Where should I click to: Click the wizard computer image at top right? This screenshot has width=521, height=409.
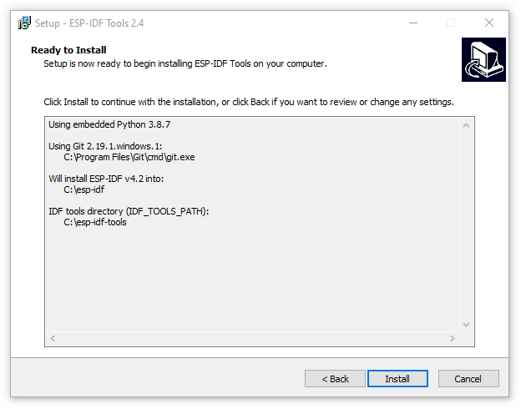pyautogui.click(x=483, y=59)
